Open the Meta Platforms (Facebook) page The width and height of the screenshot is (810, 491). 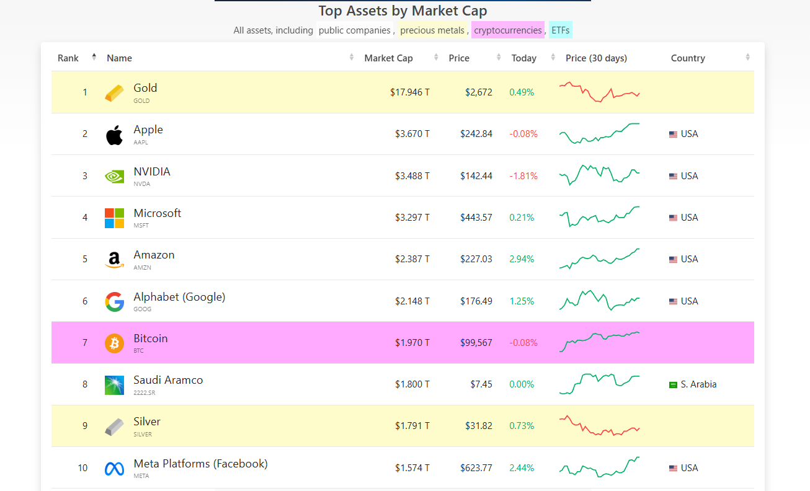point(200,464)
